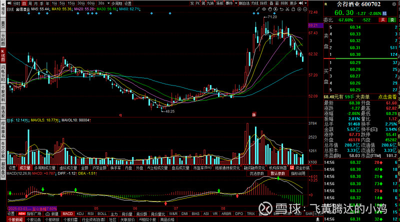The height and width of the screenshot is (222, 400).
Task: Select 融资融券变化 indicator tab
Action: pos(254,167)
